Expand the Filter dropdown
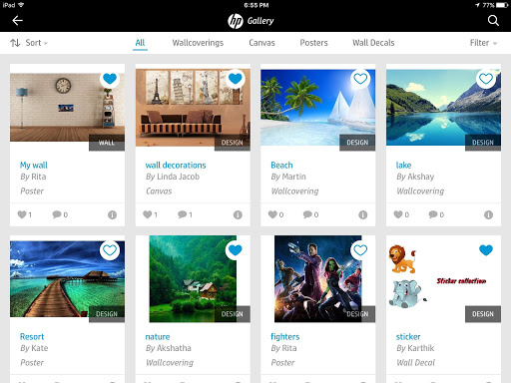 pyautogui.click(x=483, y=43)
